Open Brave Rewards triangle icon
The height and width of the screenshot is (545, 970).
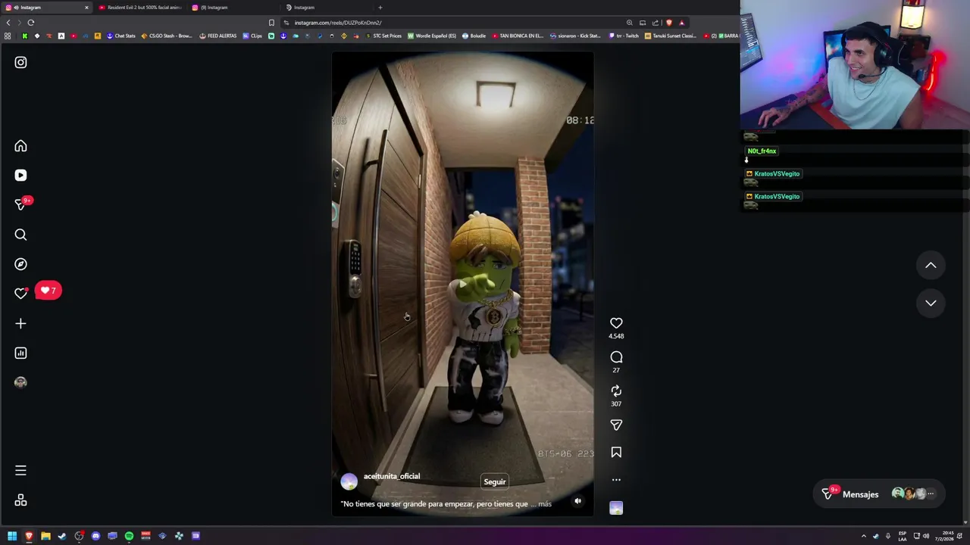[681, 23]
